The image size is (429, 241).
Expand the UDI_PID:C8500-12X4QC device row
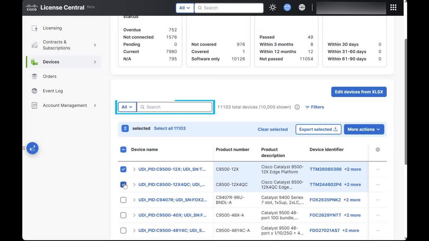[x=134, y=185]
